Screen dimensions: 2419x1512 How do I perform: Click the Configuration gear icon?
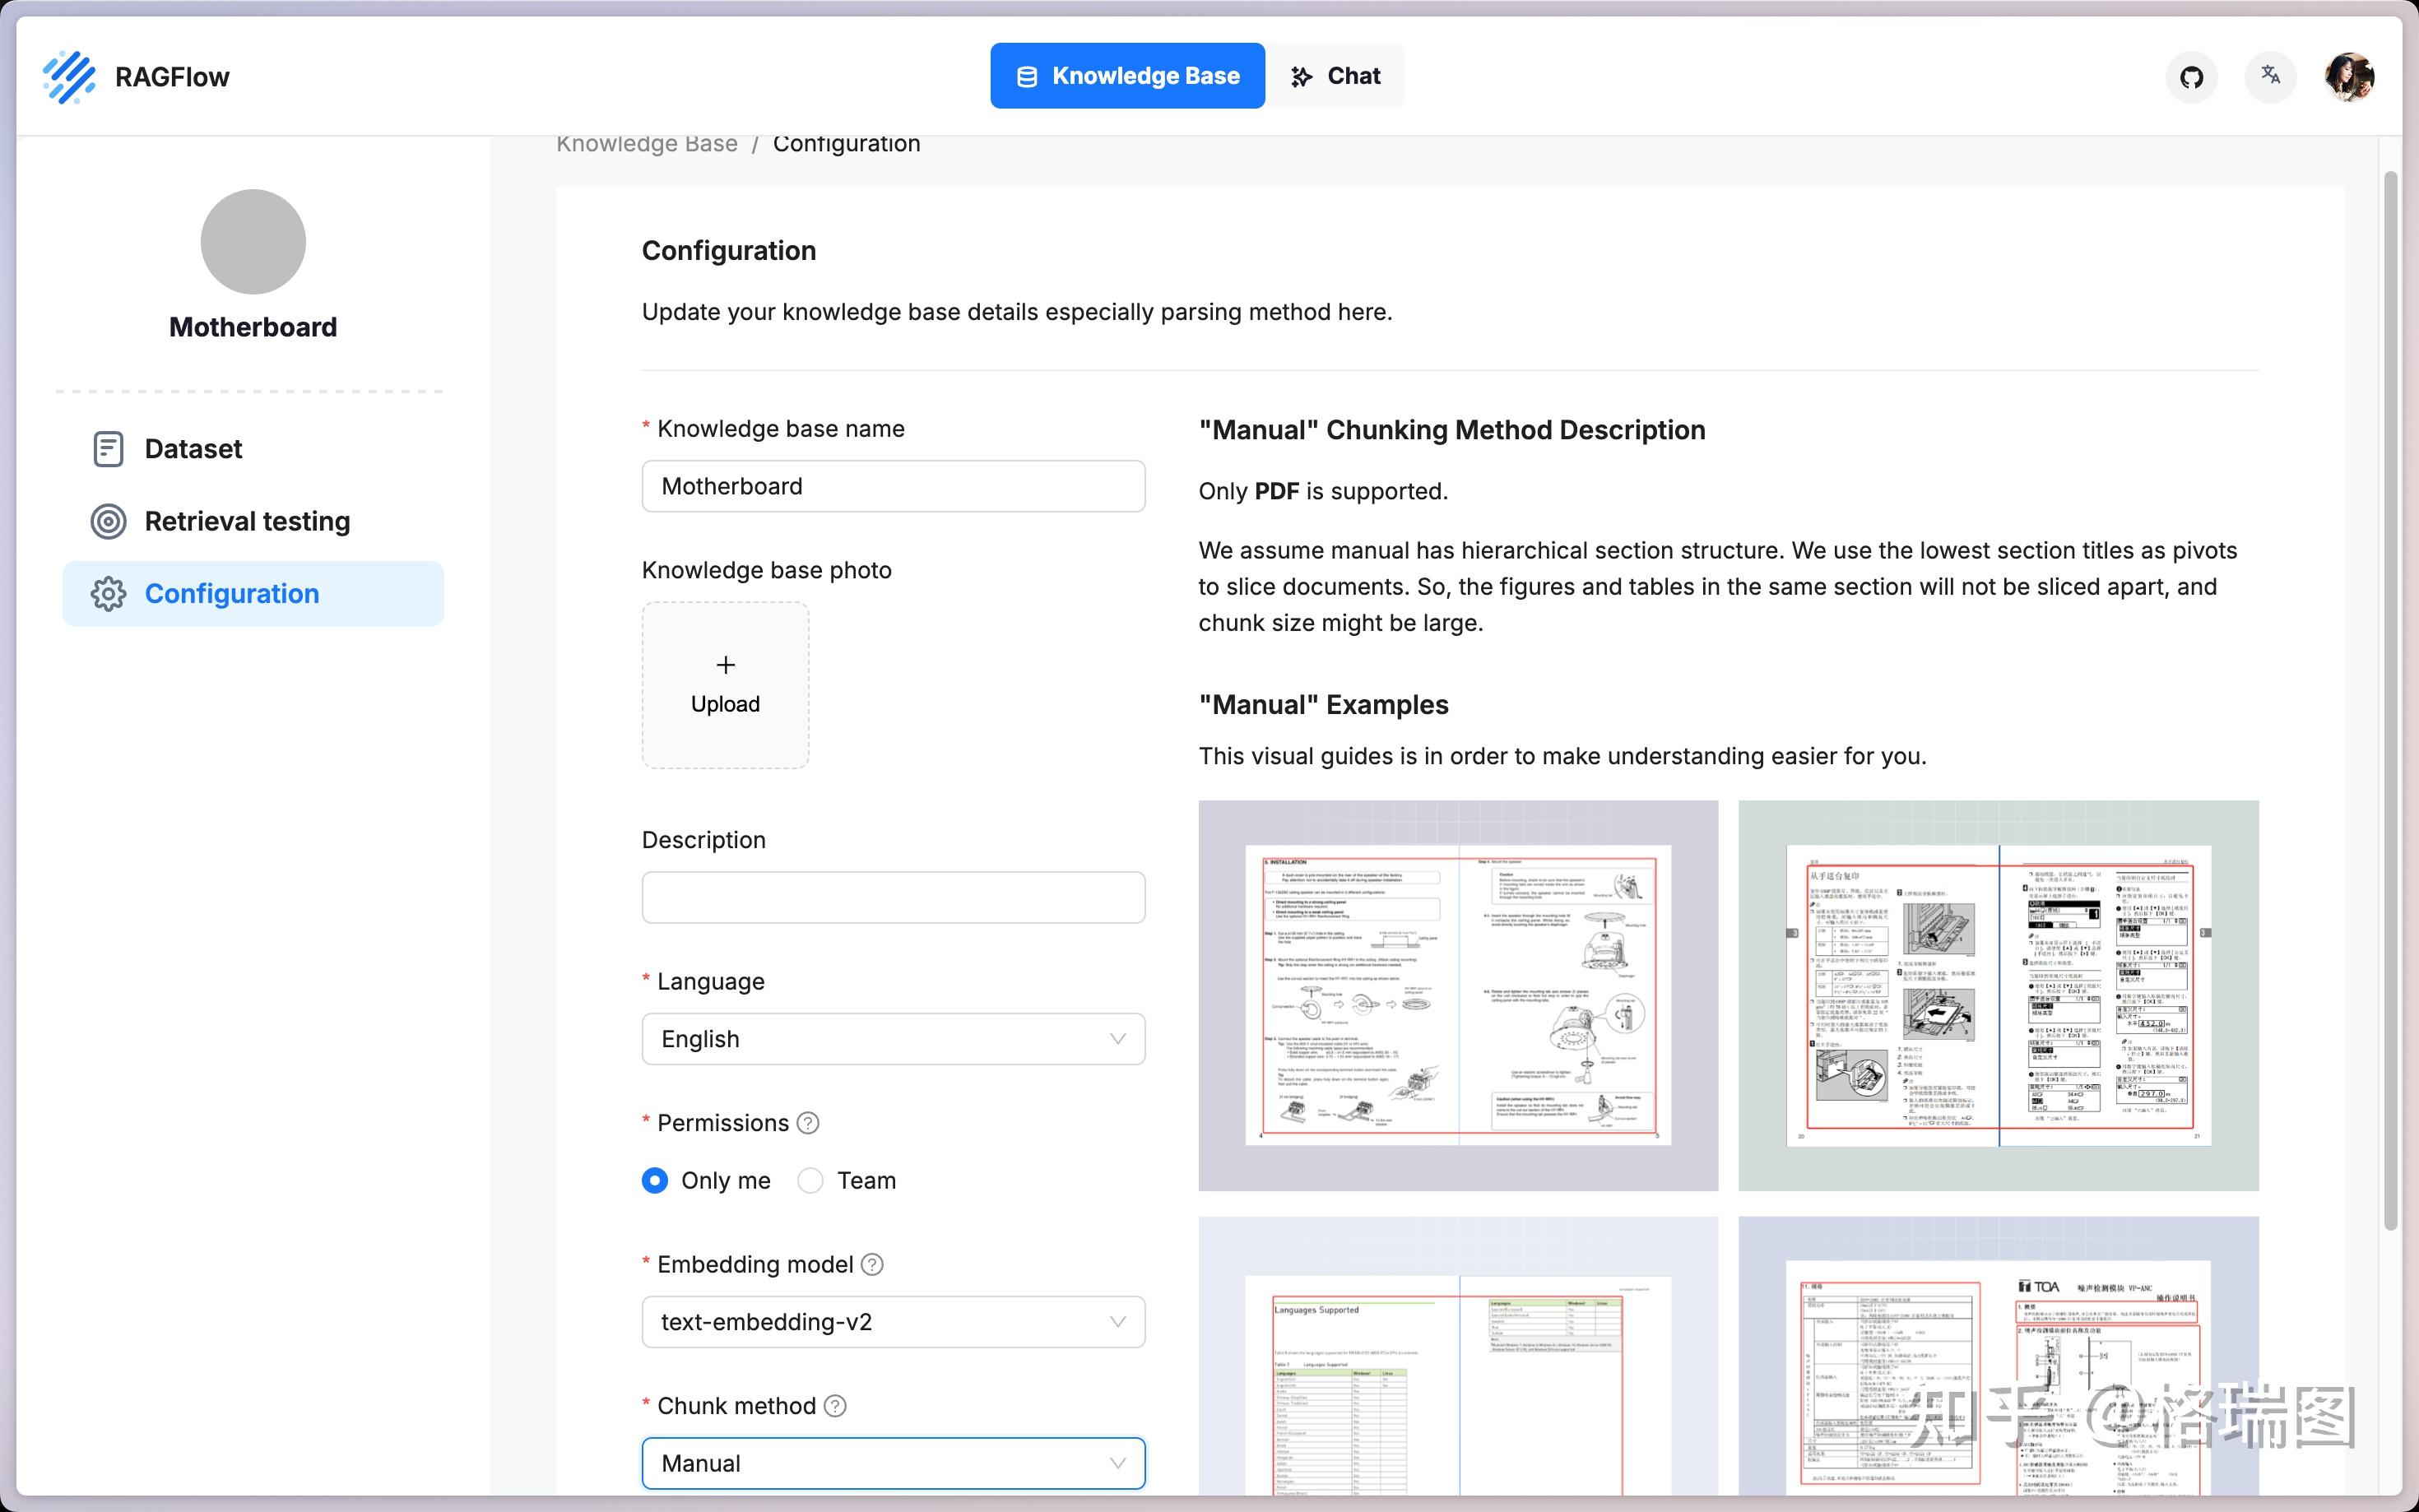[108, 594]
